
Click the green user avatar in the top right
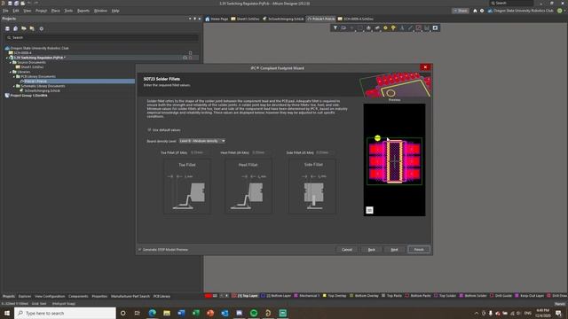click(x=560, y=11)
